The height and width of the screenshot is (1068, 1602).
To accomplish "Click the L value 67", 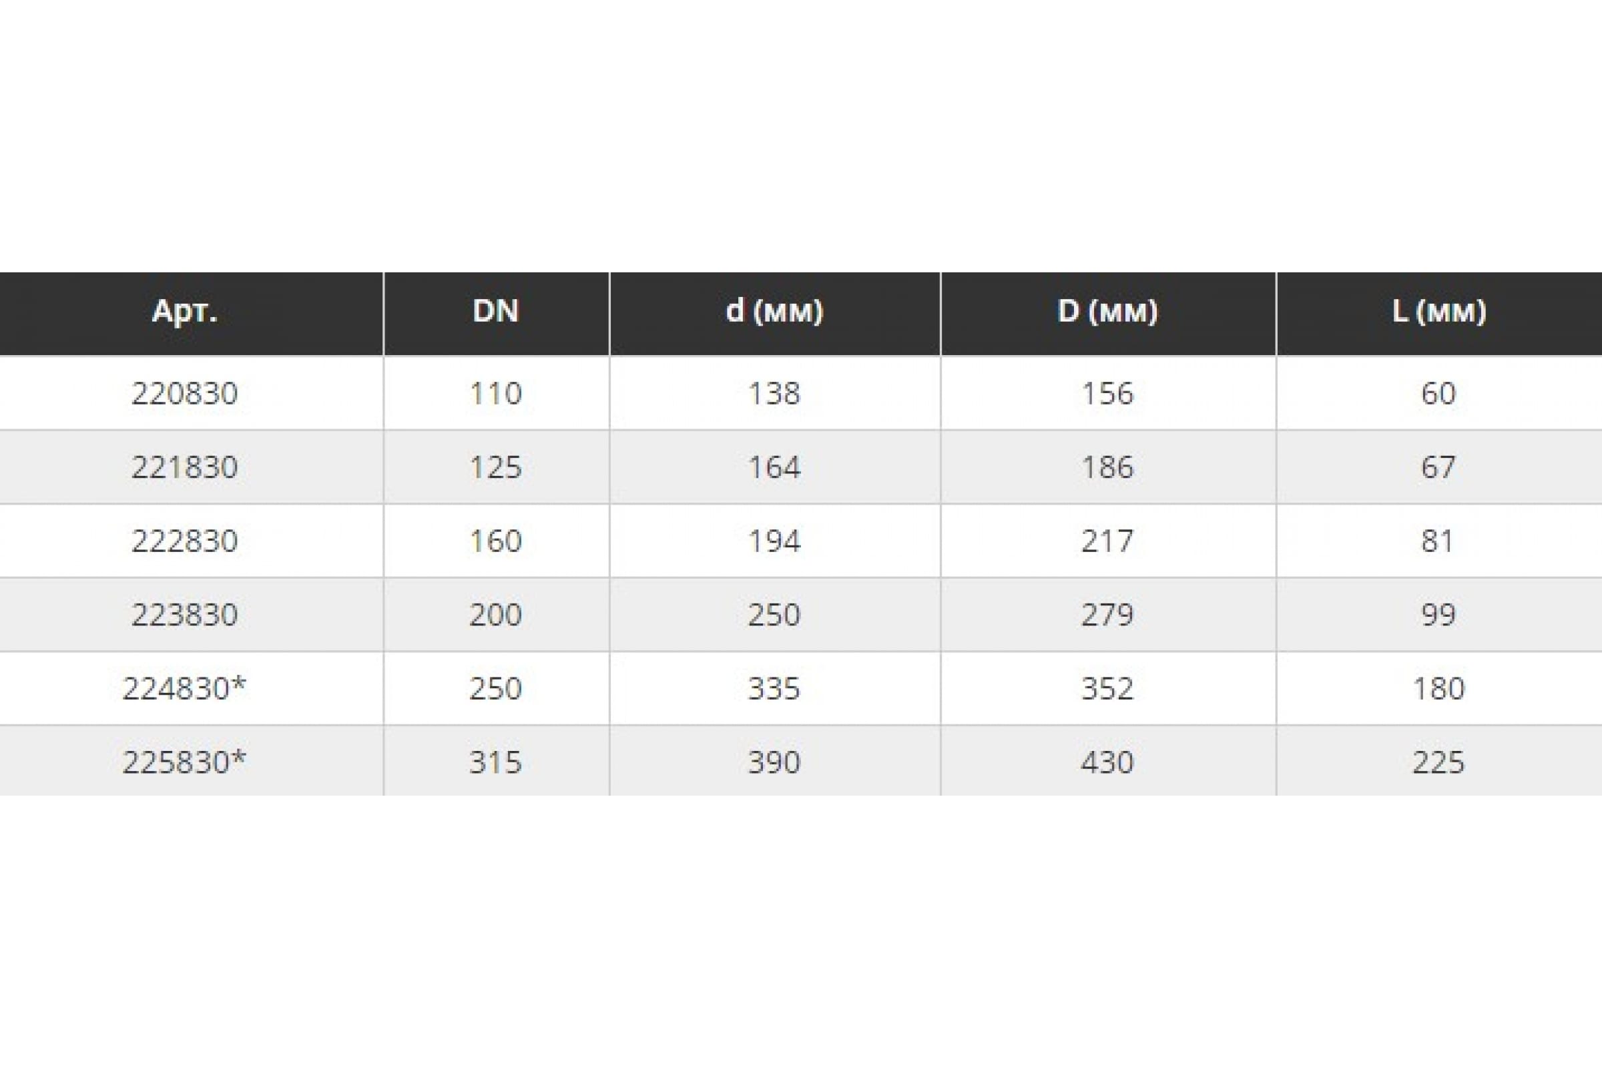I will click(1438, 467).
